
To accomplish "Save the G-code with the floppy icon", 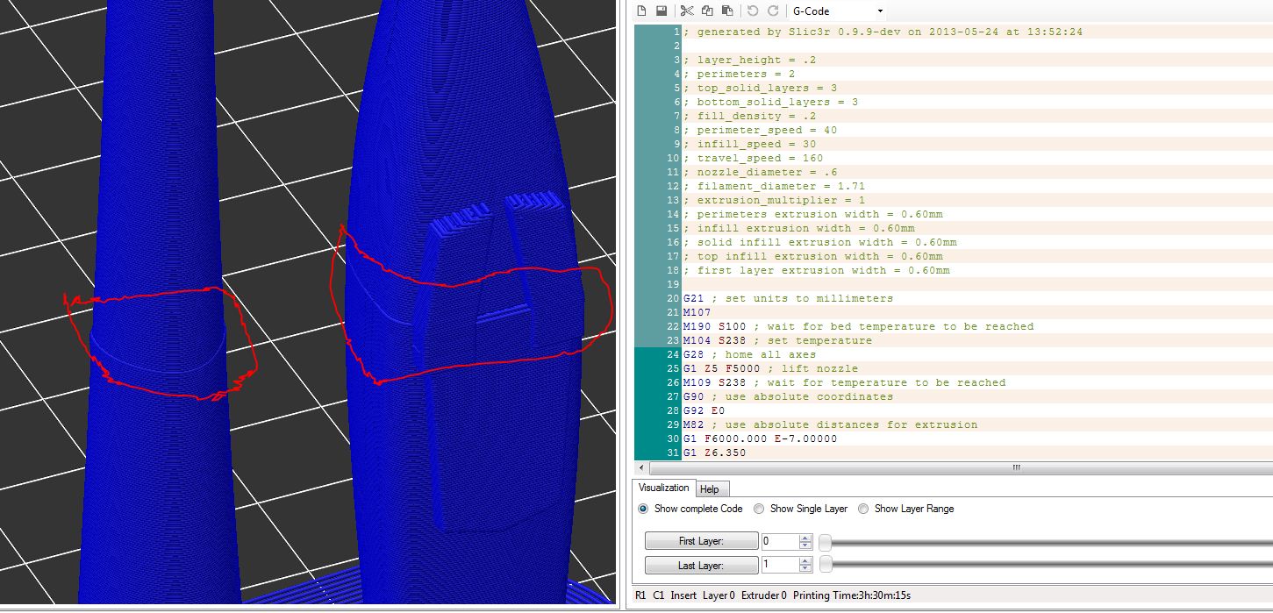I will tap(662, 11).
